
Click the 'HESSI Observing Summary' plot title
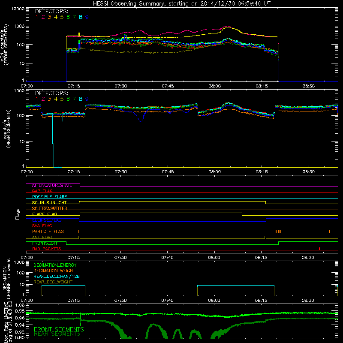coord(182,3)
